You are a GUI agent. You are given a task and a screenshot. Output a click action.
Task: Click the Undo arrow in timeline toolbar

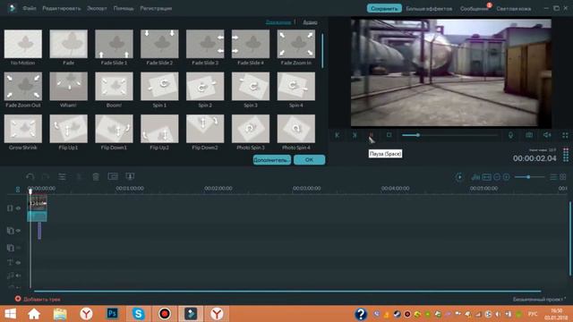click(x=30, y=177)
